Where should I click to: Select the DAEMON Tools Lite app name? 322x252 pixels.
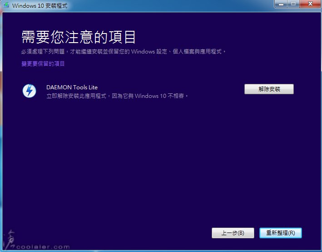[x=72, y=87]
